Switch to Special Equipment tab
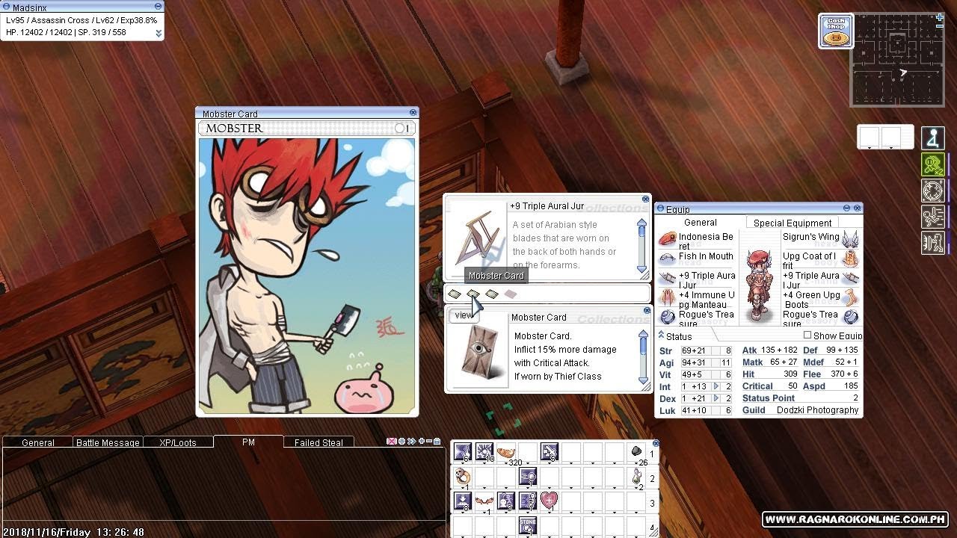957x538 pixels. 792,223
